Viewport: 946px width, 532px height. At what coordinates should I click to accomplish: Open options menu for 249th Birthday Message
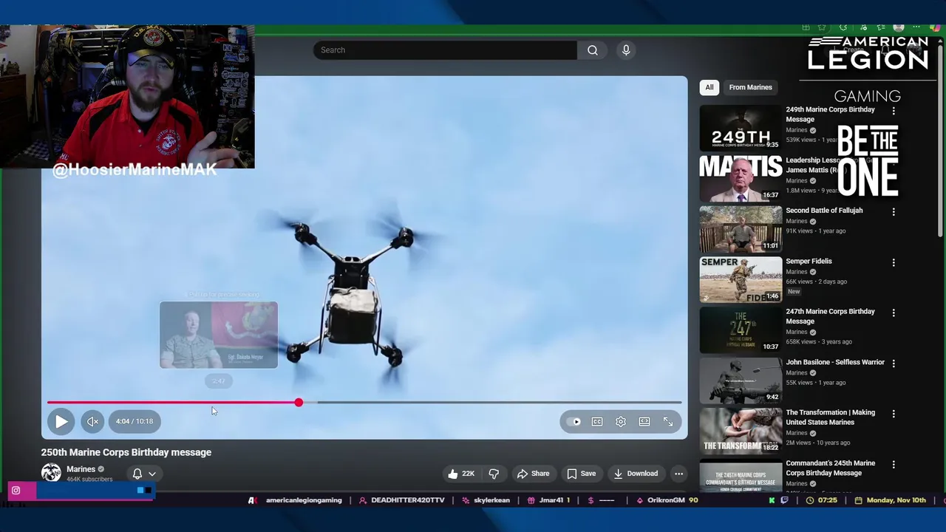(894, 111)
